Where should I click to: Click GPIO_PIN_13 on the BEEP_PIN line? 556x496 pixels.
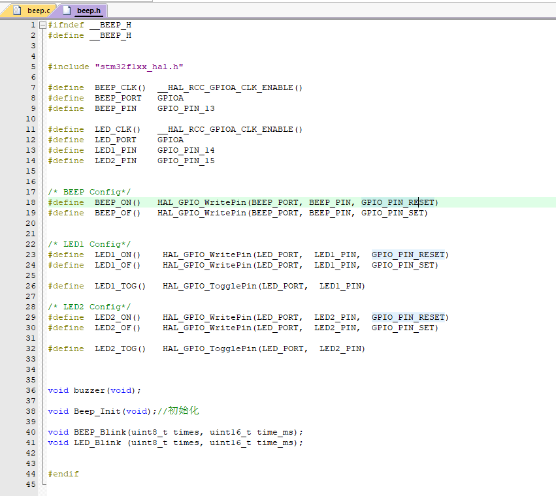pos(186,108)
